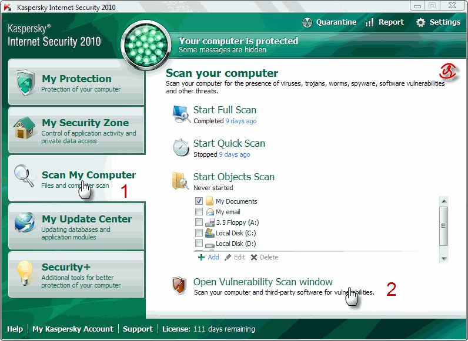Open Vulnerability Scan window

(263, 282)
